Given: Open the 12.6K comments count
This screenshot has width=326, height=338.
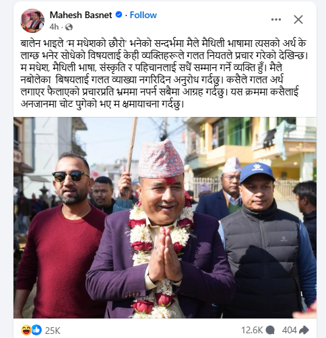Looking at the screenshot, I should 252,330.
